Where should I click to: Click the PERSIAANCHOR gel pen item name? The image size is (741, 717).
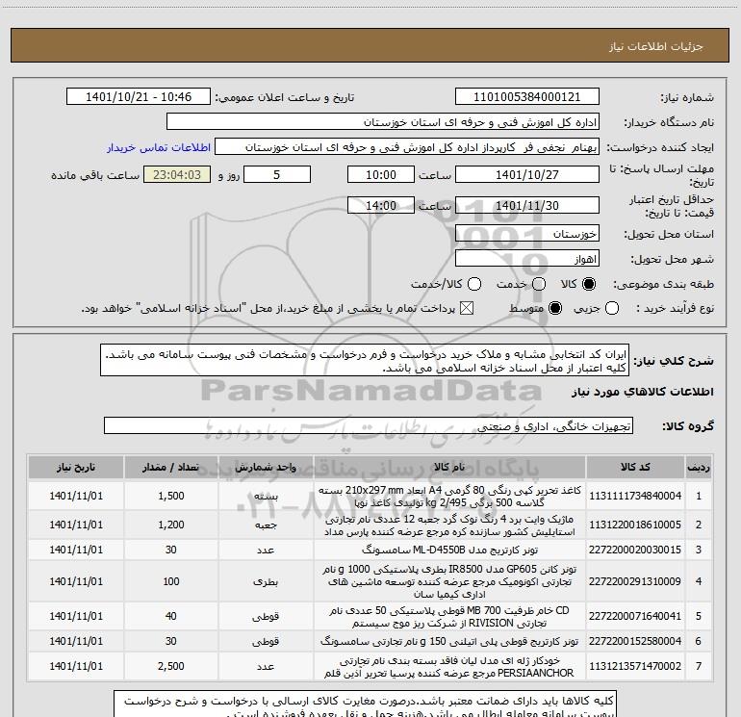pos(449,666)
